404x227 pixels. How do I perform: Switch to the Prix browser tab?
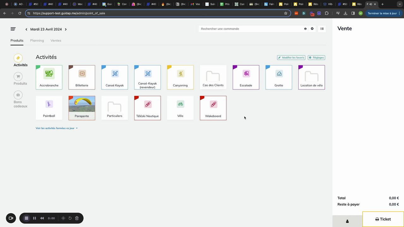225,4
